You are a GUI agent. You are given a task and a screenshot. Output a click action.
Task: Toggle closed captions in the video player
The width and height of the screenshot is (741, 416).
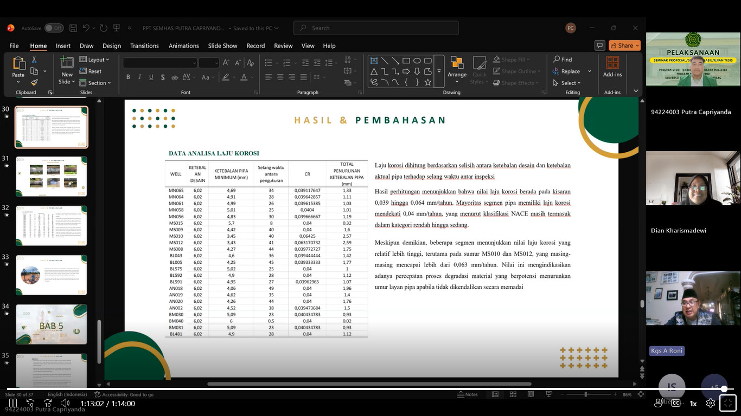point(676,403)
